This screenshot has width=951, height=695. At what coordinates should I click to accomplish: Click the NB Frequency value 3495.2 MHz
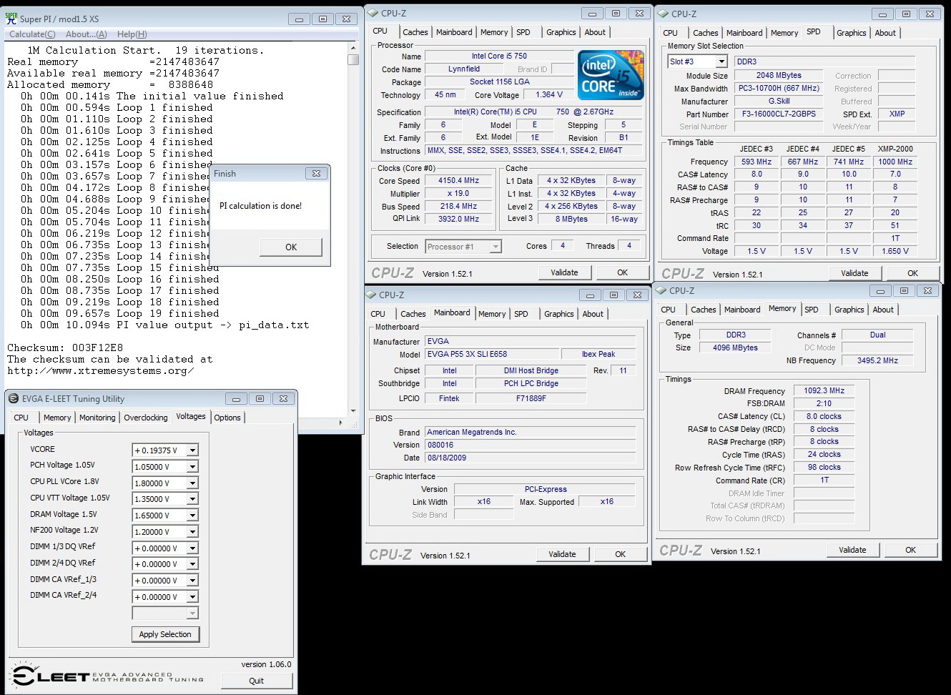coord(877,361)
